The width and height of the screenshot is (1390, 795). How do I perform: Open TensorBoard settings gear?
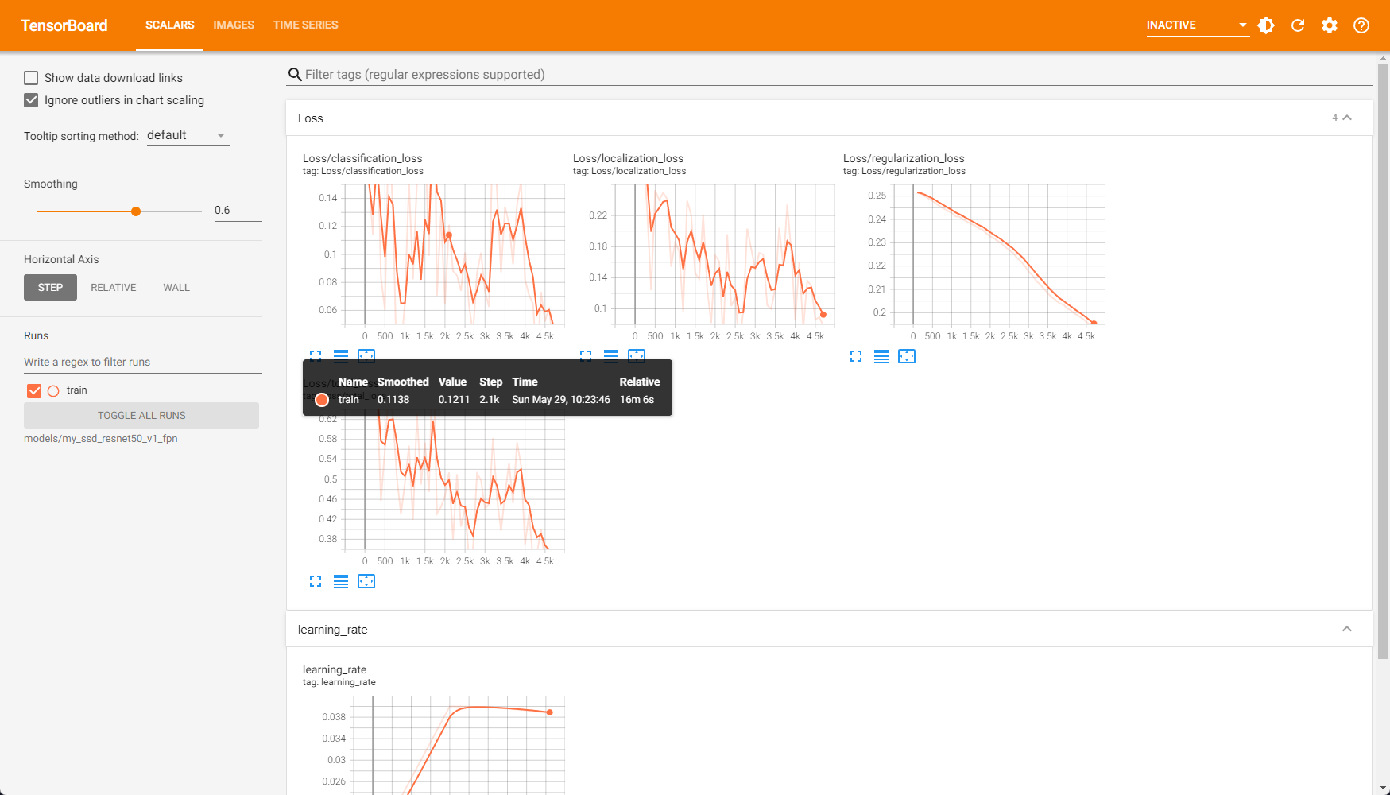pos(1330,25)
